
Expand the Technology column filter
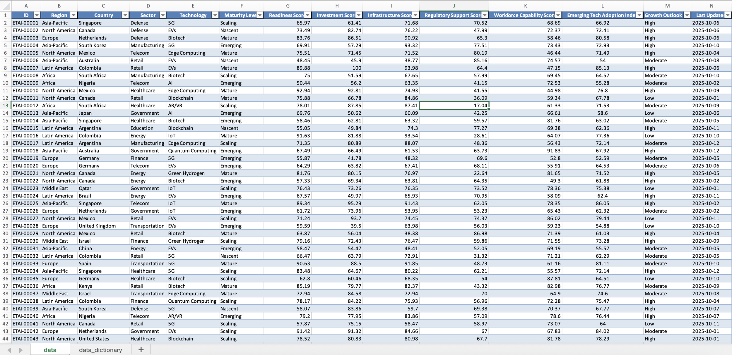pyautogui.click(x=215, y=15)
